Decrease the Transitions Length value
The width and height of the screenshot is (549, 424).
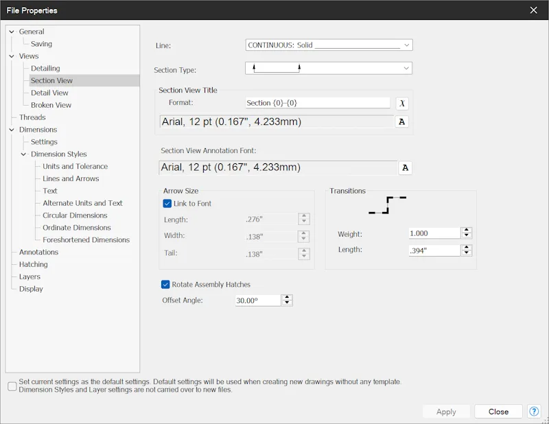(467, 252)
